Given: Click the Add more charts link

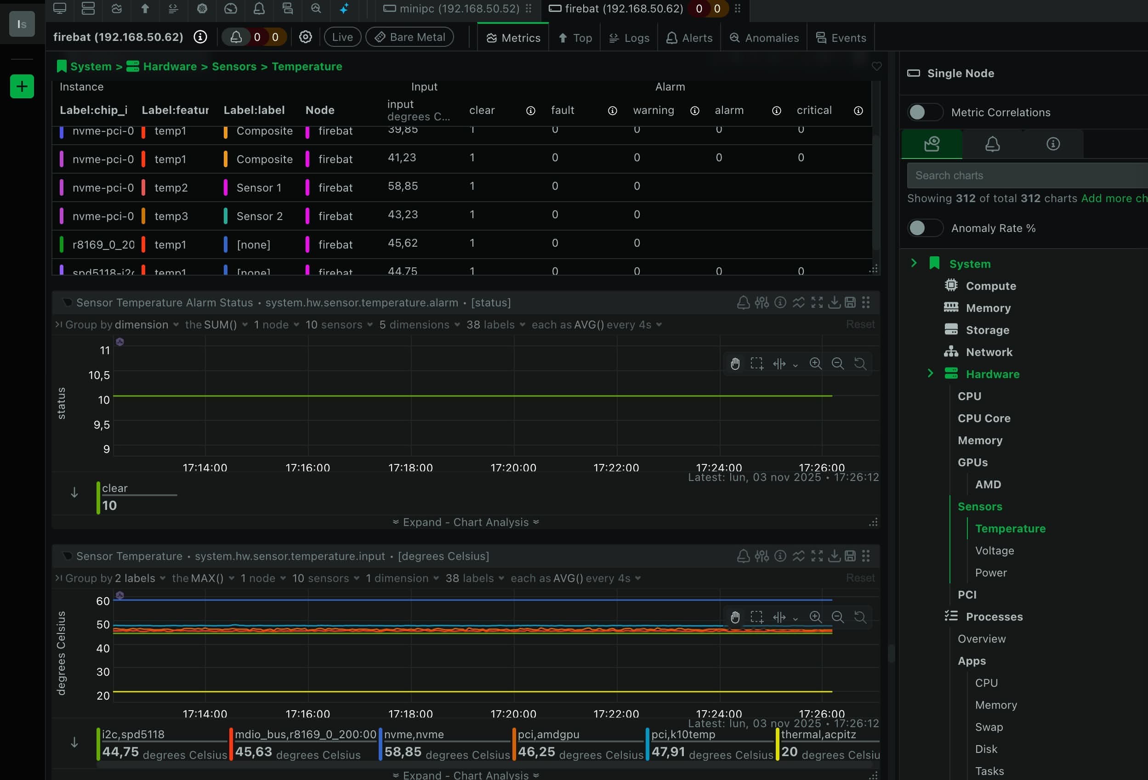Looking at the screenshot, I should pyautogui.click(x=1114, y=198).
